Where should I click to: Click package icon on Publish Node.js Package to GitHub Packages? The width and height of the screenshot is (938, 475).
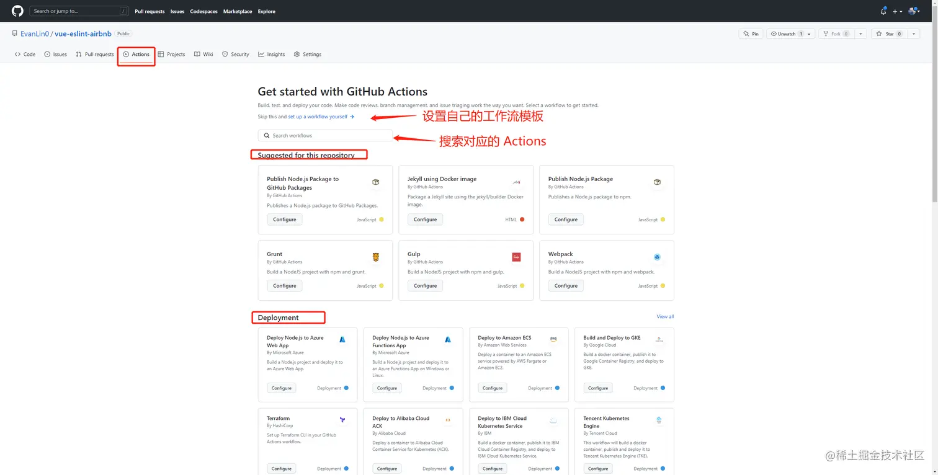pos(376,182)
